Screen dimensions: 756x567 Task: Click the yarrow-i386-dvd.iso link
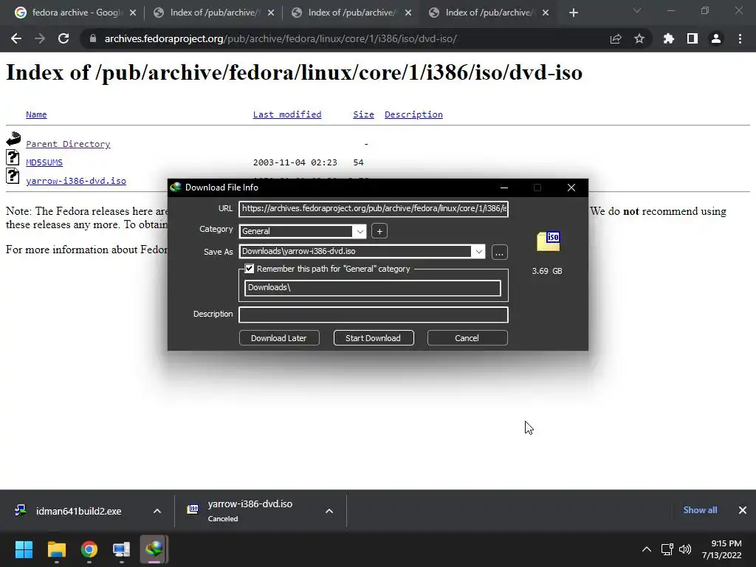(76, 181)
